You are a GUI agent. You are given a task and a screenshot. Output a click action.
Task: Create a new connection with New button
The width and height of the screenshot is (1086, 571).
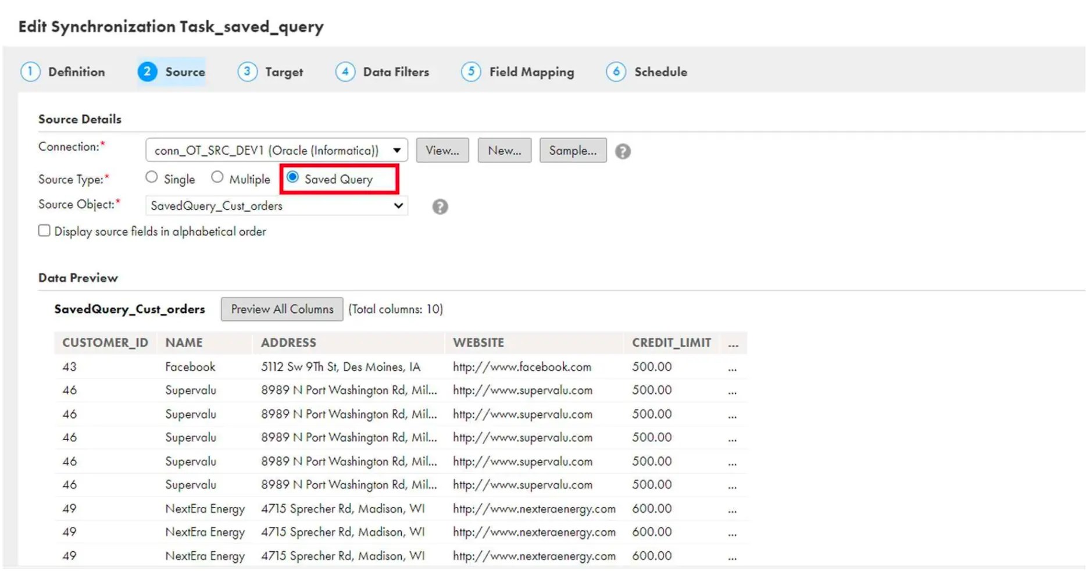click(x=503, y=150)
